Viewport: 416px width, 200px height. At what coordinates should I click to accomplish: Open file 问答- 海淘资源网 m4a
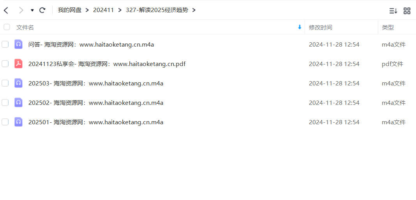point(91,45)
